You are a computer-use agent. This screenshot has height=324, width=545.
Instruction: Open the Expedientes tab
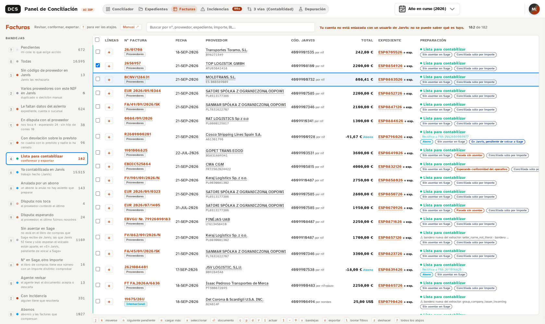click(x=153, y=9)
